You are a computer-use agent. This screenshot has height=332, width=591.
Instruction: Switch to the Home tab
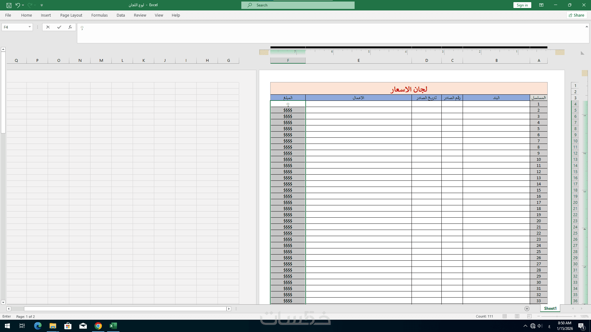coord(26,15)
